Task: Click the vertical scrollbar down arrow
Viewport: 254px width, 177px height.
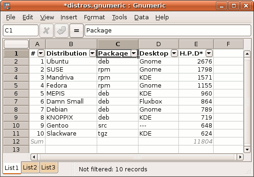Action: (247, 150)
